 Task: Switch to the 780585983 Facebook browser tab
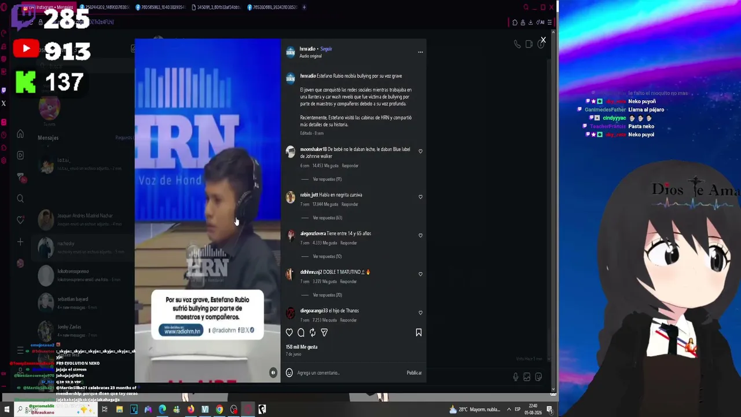tap(161, 8)
